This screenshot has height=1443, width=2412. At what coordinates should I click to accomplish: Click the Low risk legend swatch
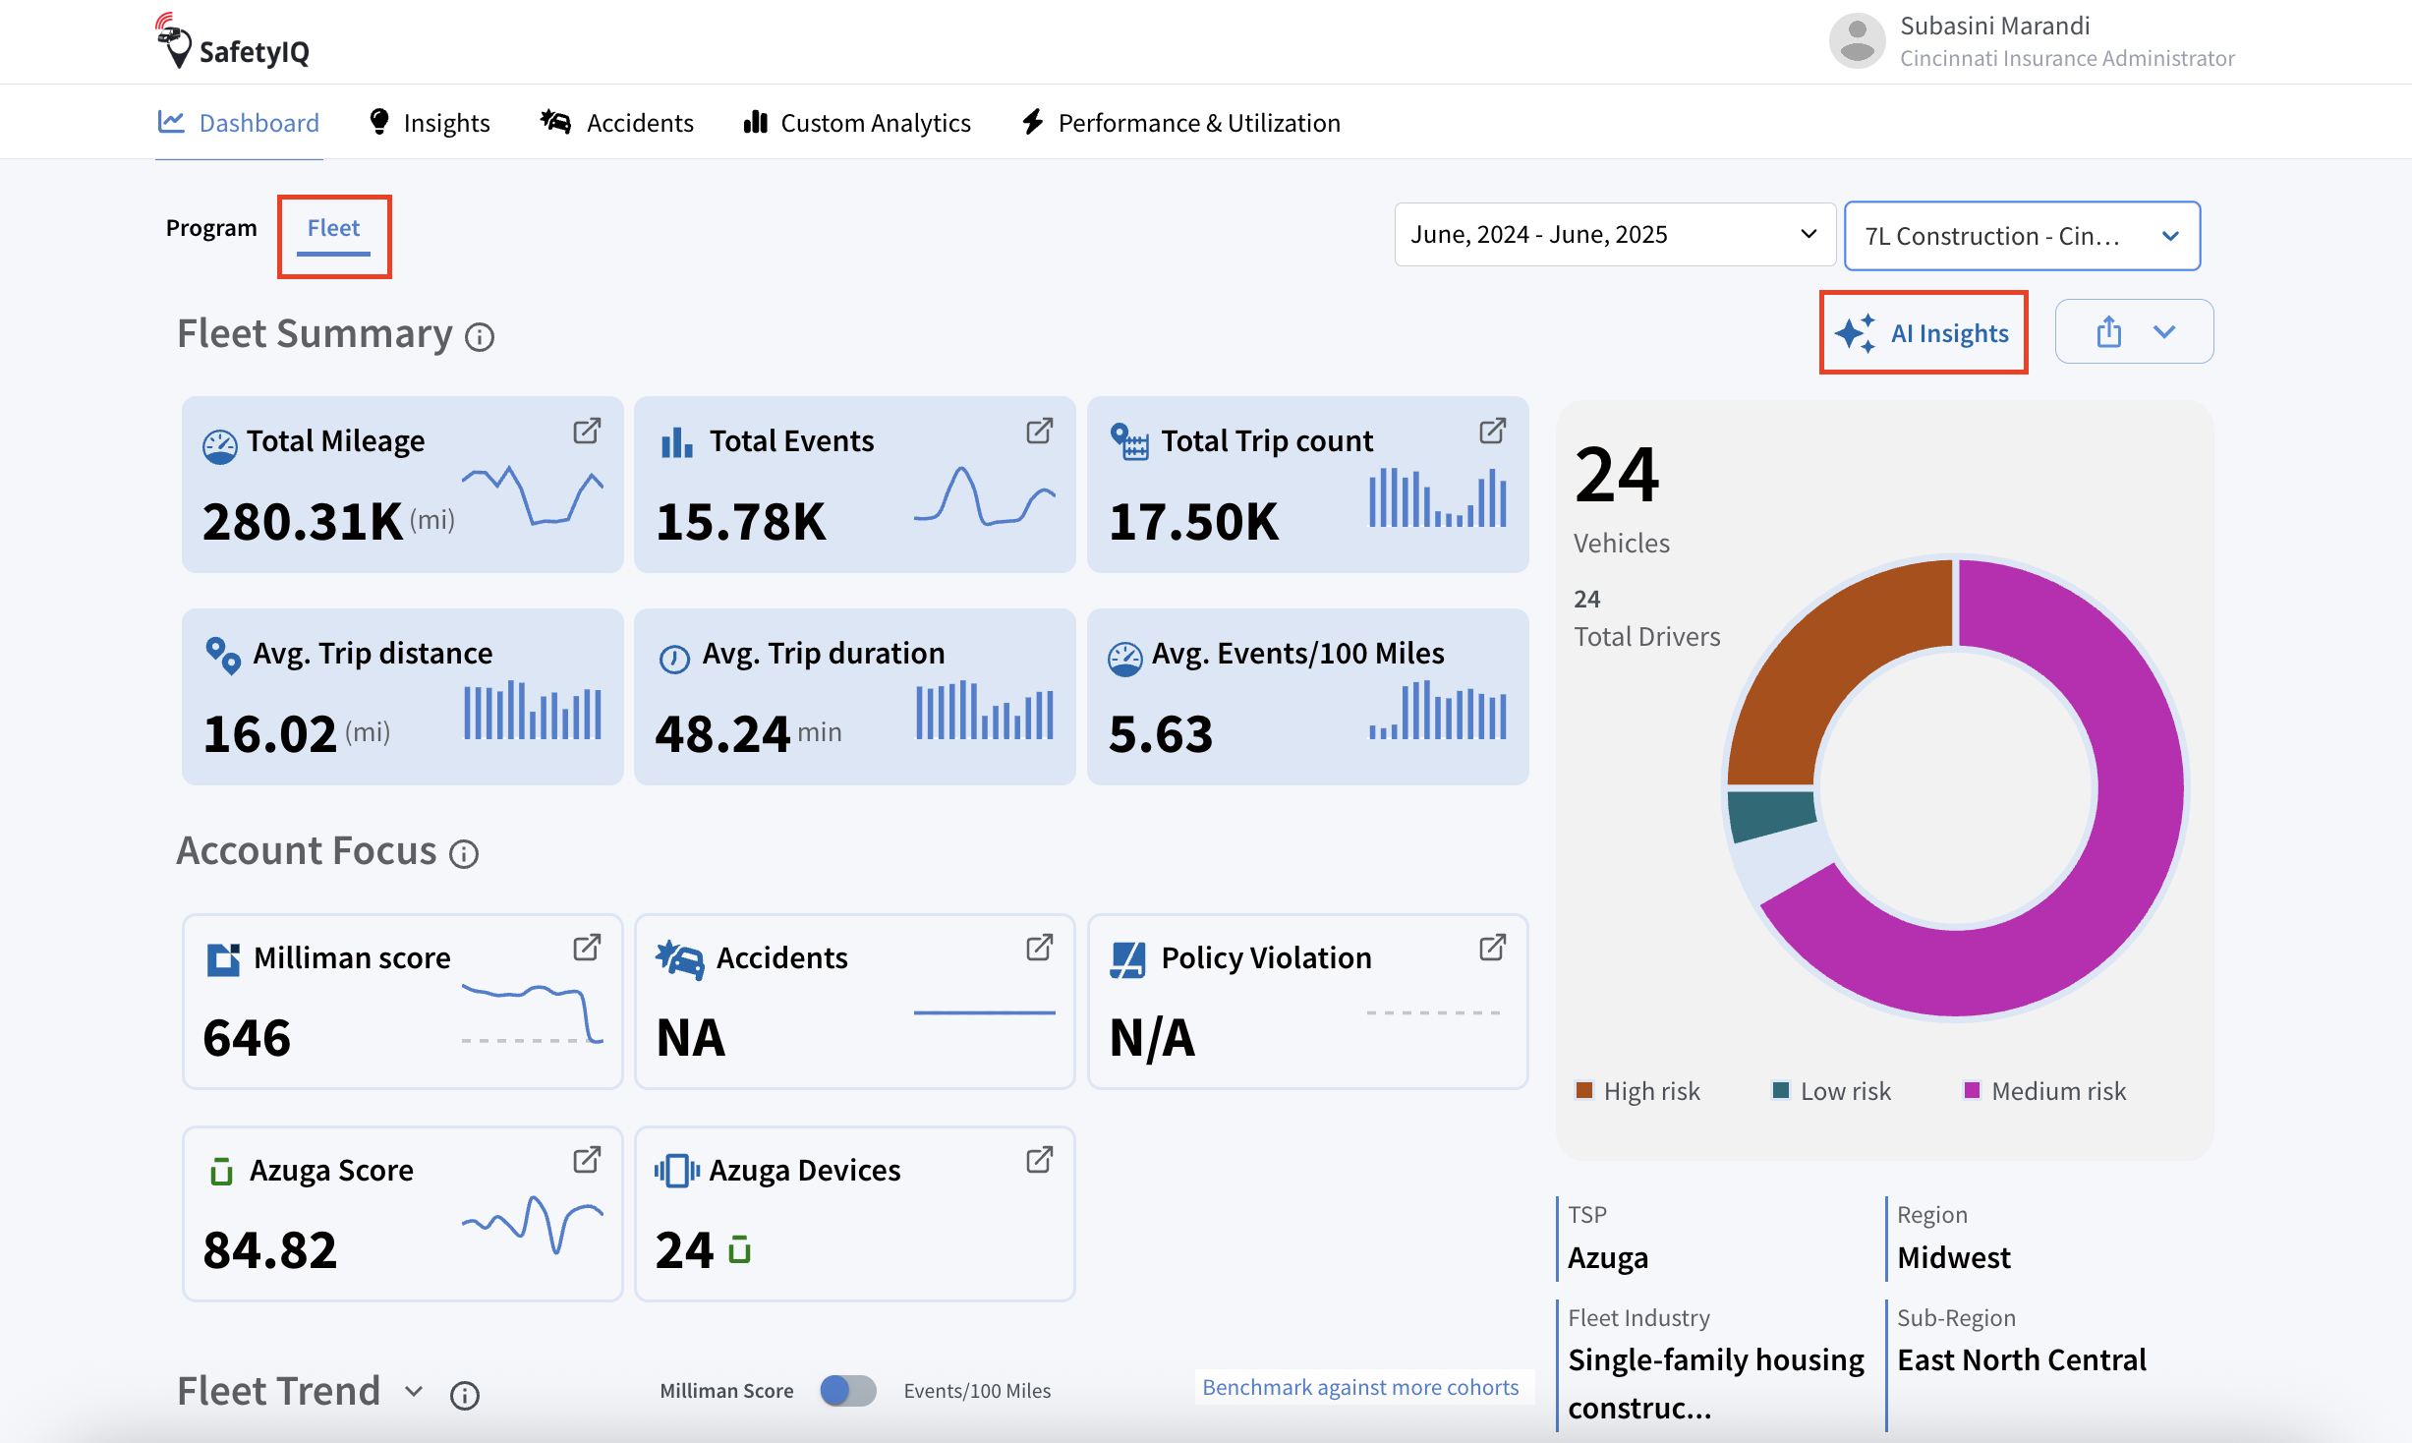point(1780,1090)
